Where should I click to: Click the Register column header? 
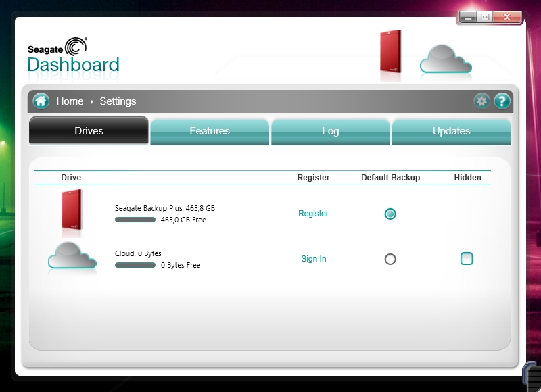[313, 178]
